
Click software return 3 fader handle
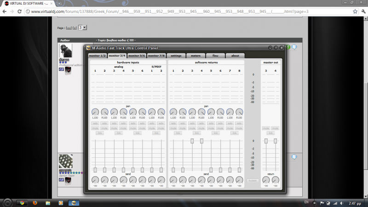192,141
